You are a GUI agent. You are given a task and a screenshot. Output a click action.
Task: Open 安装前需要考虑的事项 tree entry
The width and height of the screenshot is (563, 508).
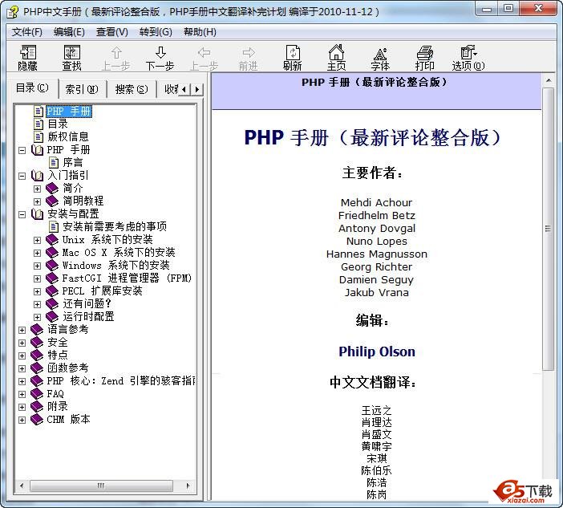click(115, 226)
